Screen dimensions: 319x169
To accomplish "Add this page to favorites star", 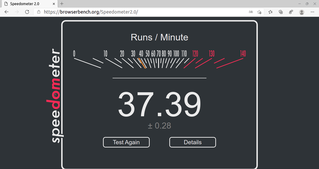I will (x=259, y=12).
